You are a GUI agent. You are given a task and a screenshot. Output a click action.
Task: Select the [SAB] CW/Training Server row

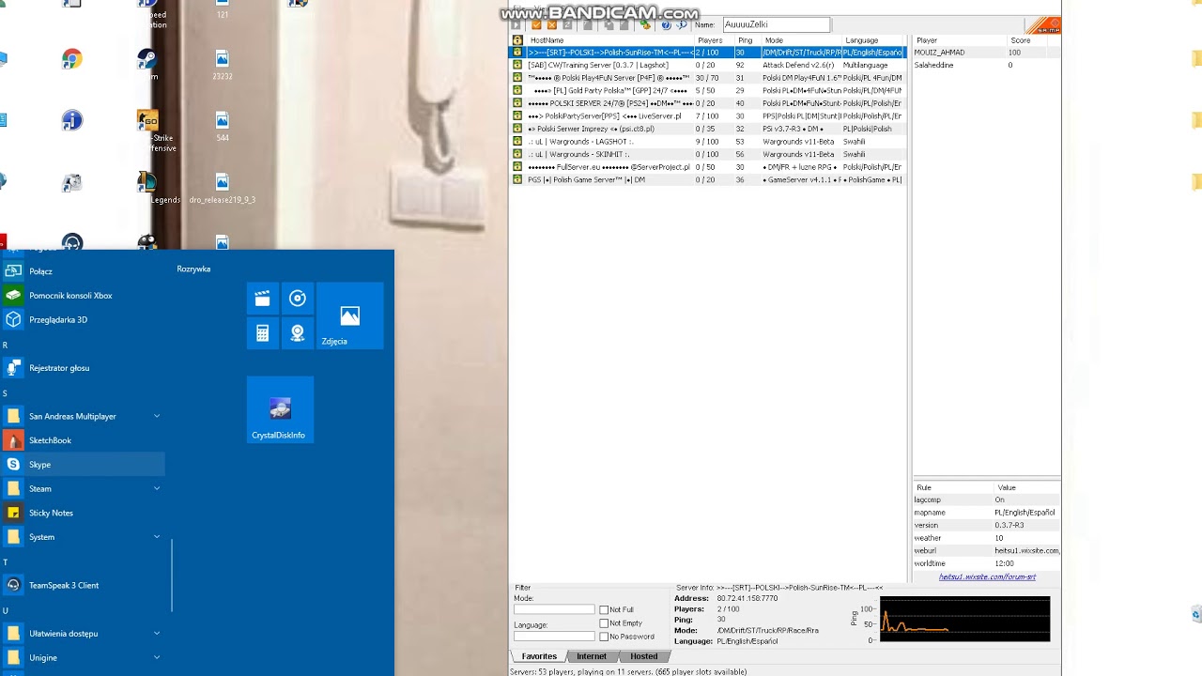coord(707,66)
